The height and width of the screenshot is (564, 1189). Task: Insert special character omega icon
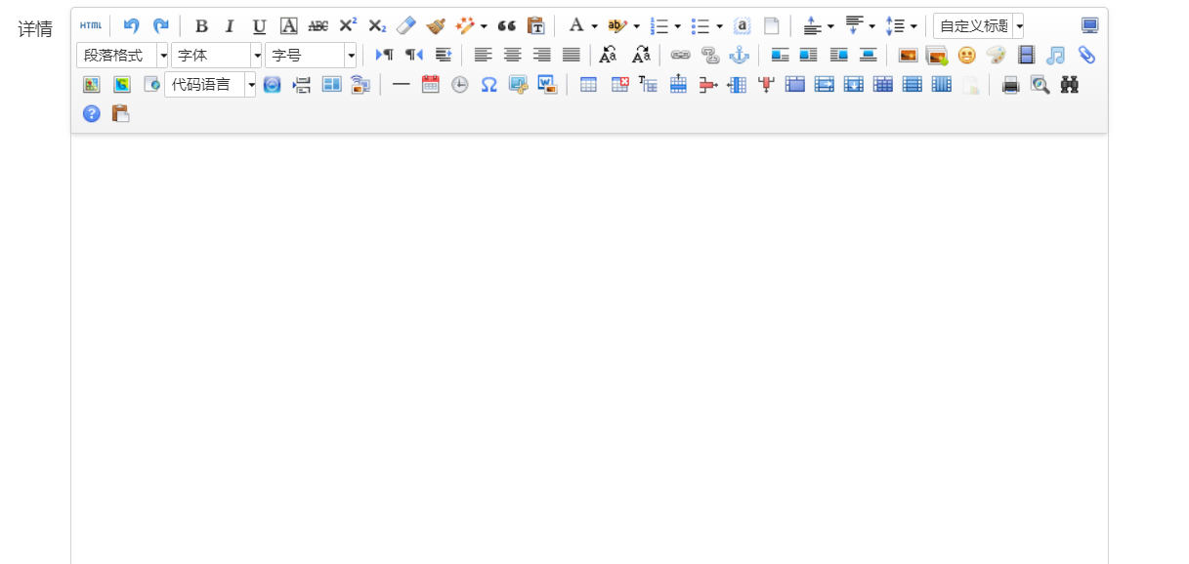tap(488, 85)
